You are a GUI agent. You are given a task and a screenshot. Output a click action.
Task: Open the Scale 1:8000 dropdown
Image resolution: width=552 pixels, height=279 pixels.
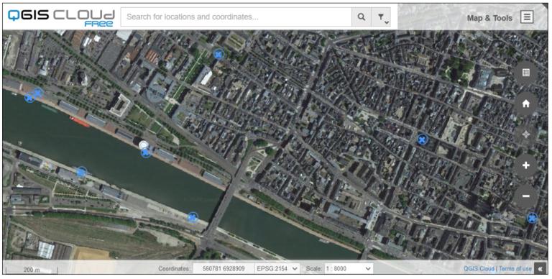pyautogui.click(x=349, y=269)
